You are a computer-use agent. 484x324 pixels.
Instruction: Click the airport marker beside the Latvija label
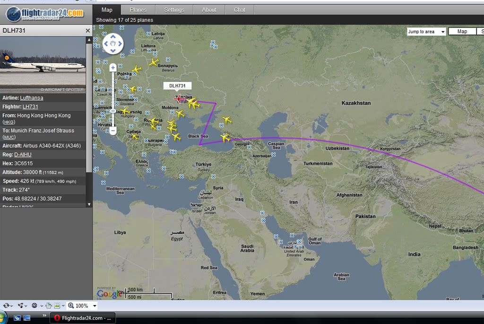point(149,34)
